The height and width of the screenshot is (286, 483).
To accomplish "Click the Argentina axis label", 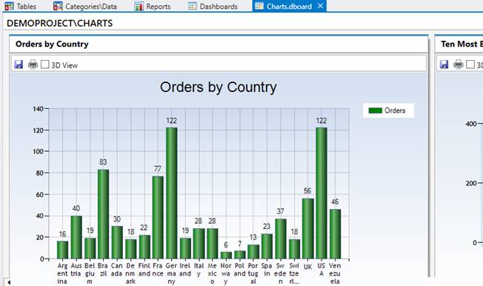I will pos(62,273).
